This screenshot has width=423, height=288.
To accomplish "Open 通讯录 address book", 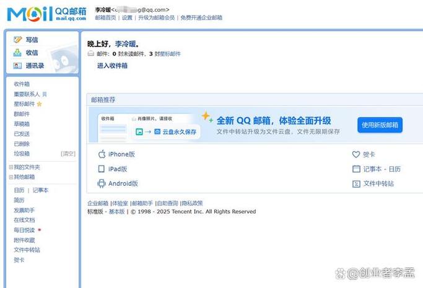I will coord(35,66).
